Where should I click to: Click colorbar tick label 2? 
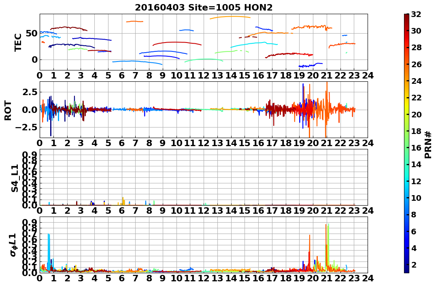point(414,264)
